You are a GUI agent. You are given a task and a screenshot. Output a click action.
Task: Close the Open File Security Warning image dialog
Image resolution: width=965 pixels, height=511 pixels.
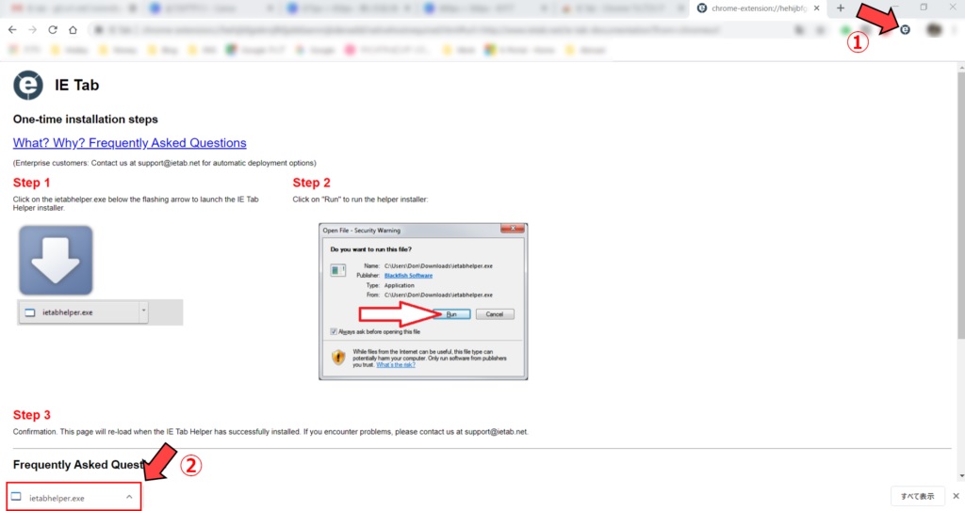pos(513,229)
